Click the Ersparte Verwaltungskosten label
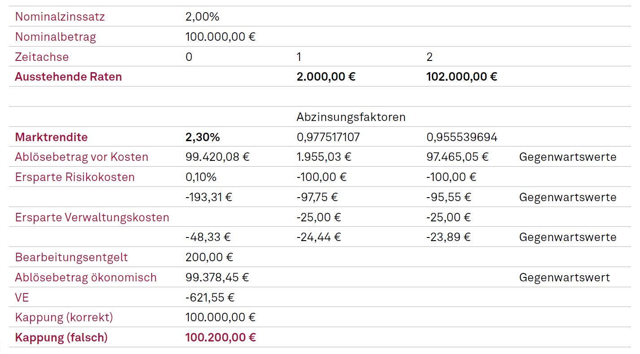This screenshot has width=640, height=354. pyautogui.click(x=92, y=217)
